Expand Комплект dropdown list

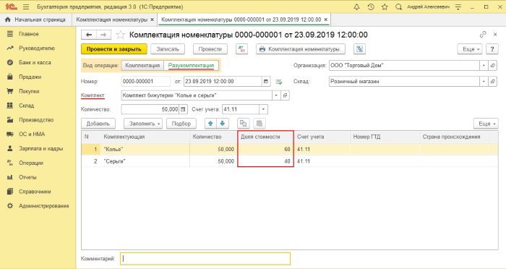pos(276,95)
